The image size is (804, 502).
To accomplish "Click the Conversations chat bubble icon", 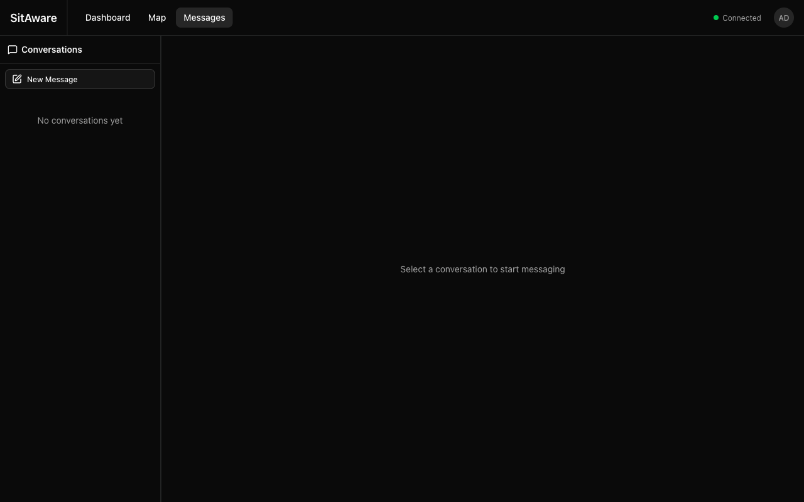I will [x=13, y=50].
